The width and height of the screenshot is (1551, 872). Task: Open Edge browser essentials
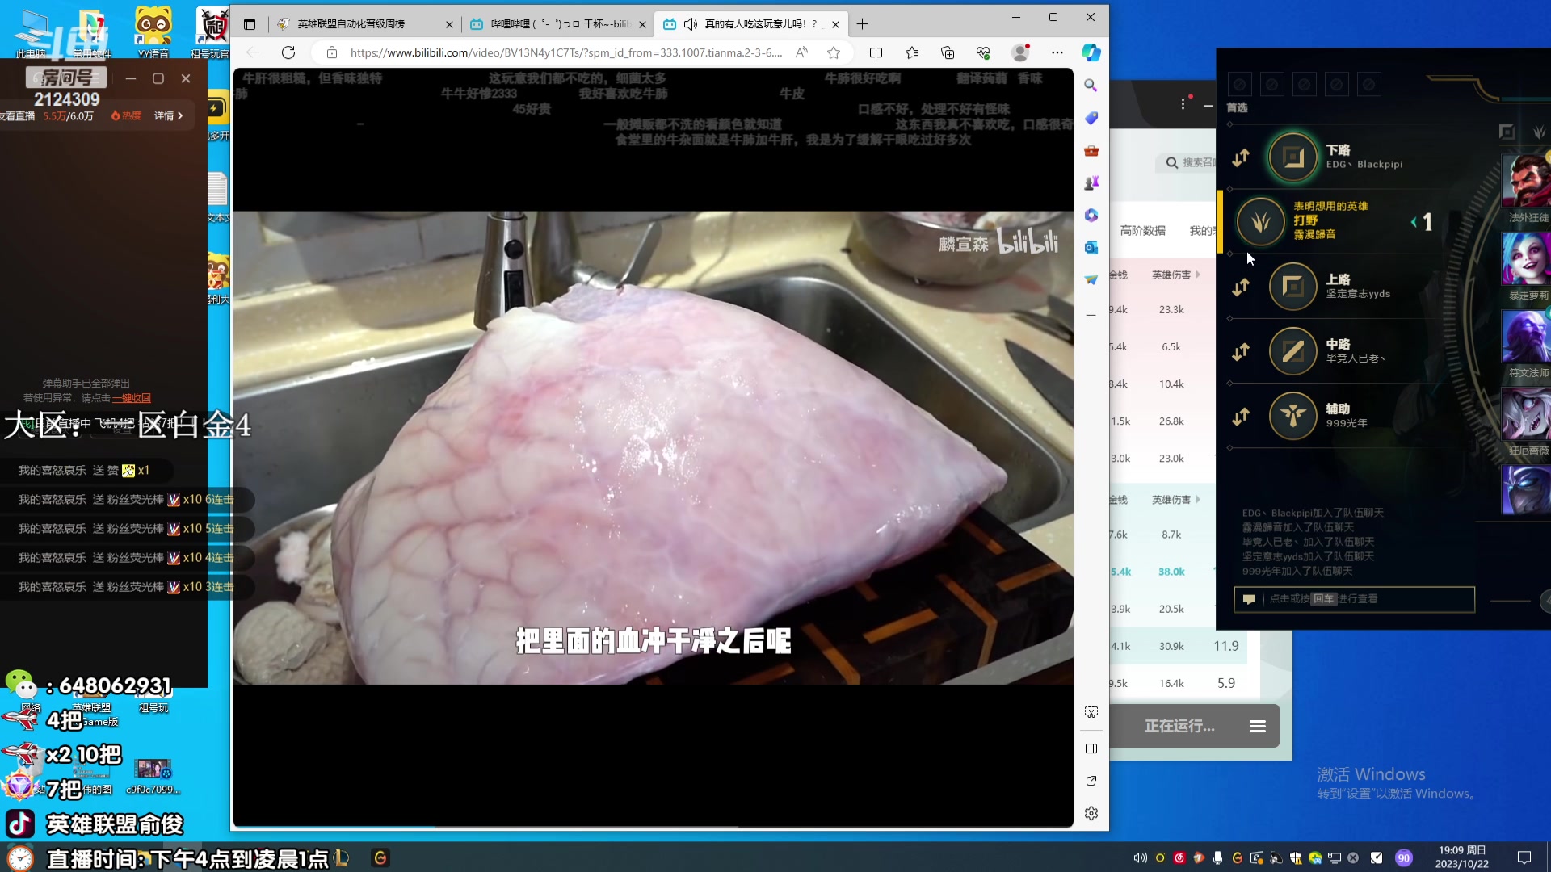(x=983, y=52)
